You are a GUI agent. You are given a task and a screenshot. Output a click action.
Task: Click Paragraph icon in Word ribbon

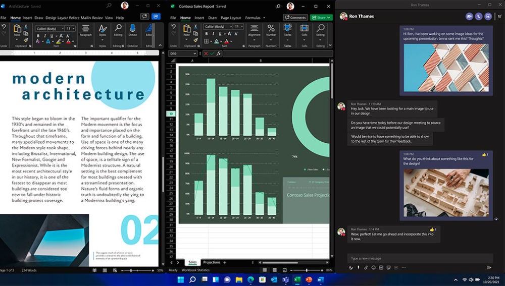86,28
